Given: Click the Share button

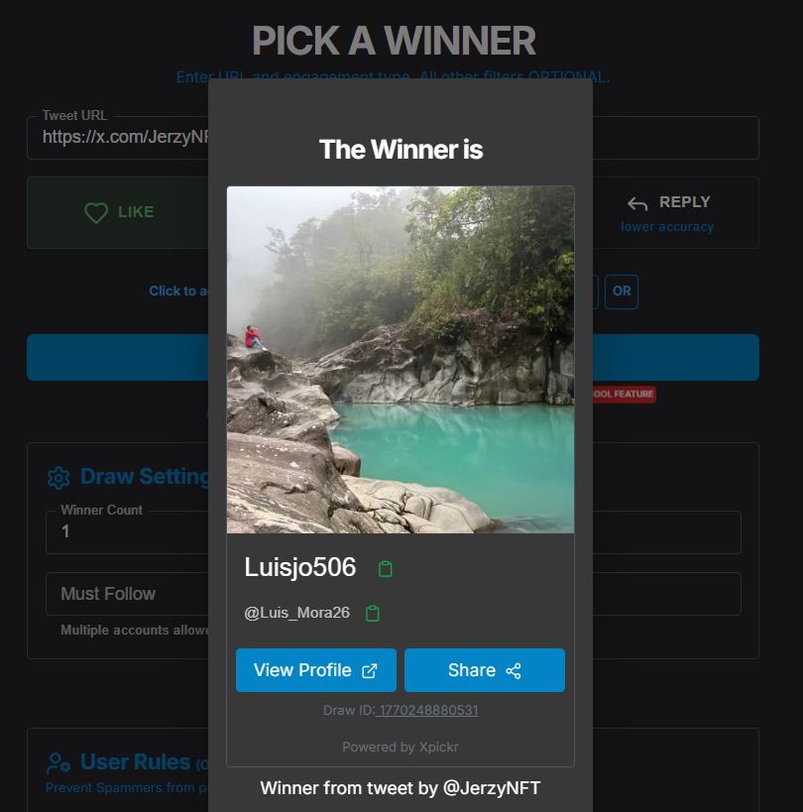Looking at the screenshot, I should click(484, 670).
